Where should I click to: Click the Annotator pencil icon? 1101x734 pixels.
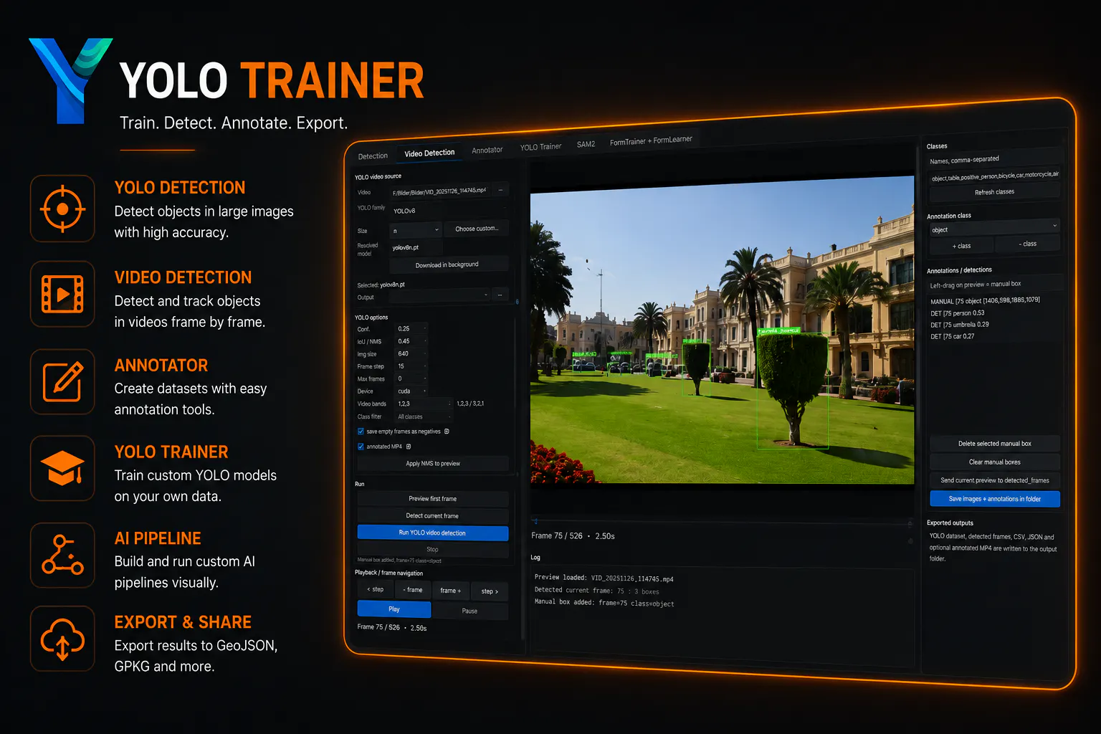62,381
